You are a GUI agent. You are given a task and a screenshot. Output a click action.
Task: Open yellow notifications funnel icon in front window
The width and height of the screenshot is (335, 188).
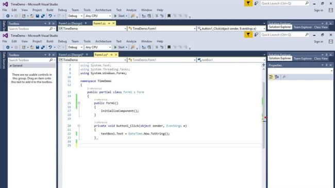click(x=248, y=35)
